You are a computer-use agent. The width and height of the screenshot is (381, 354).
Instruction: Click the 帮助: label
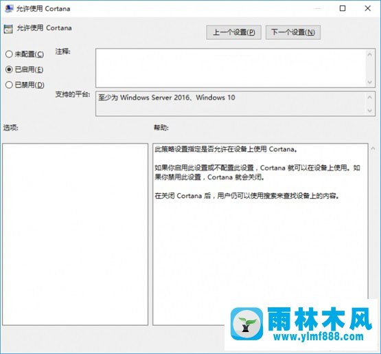point(161,127)
